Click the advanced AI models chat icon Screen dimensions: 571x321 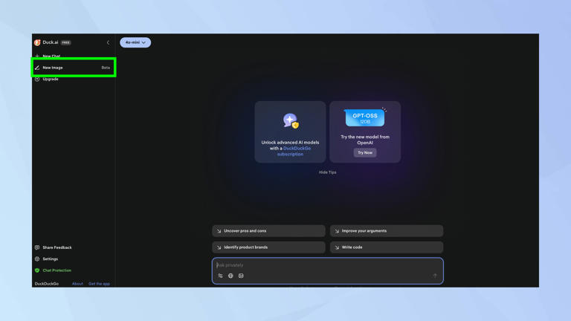(x=291, y=121)
